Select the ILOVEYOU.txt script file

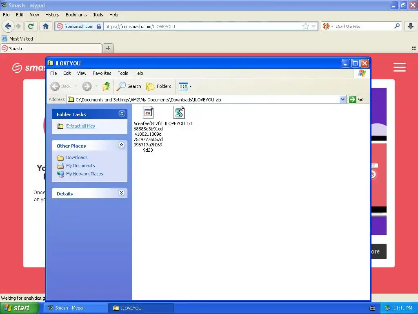pos(178,116)
